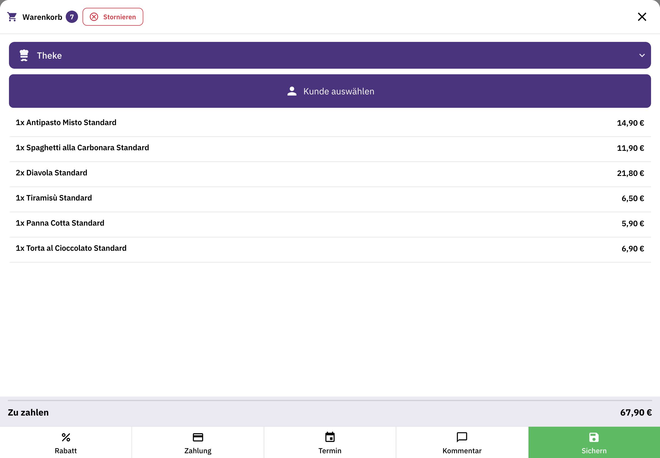Click the cart item count badge
This screenshot has width=660, height=458.
click(x=72, y=17)
